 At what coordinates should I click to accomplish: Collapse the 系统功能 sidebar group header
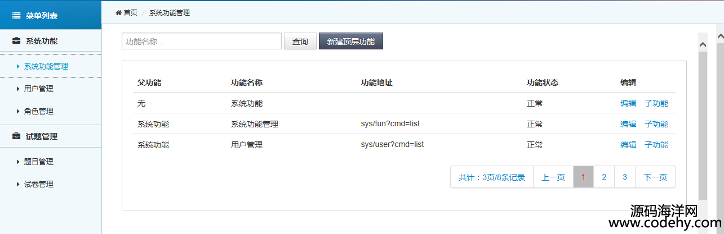tap(51, 41)
